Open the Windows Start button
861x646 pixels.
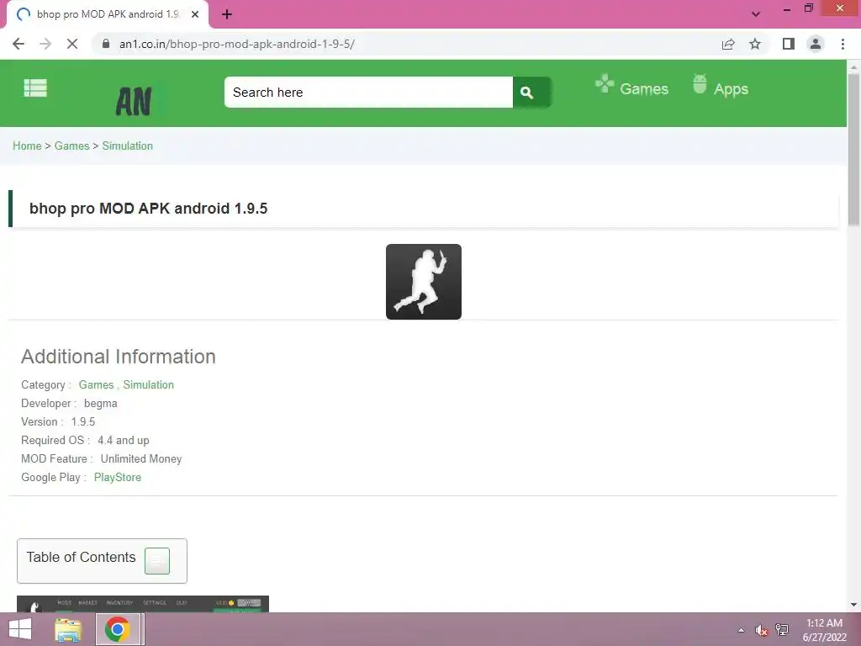[20, 629]
